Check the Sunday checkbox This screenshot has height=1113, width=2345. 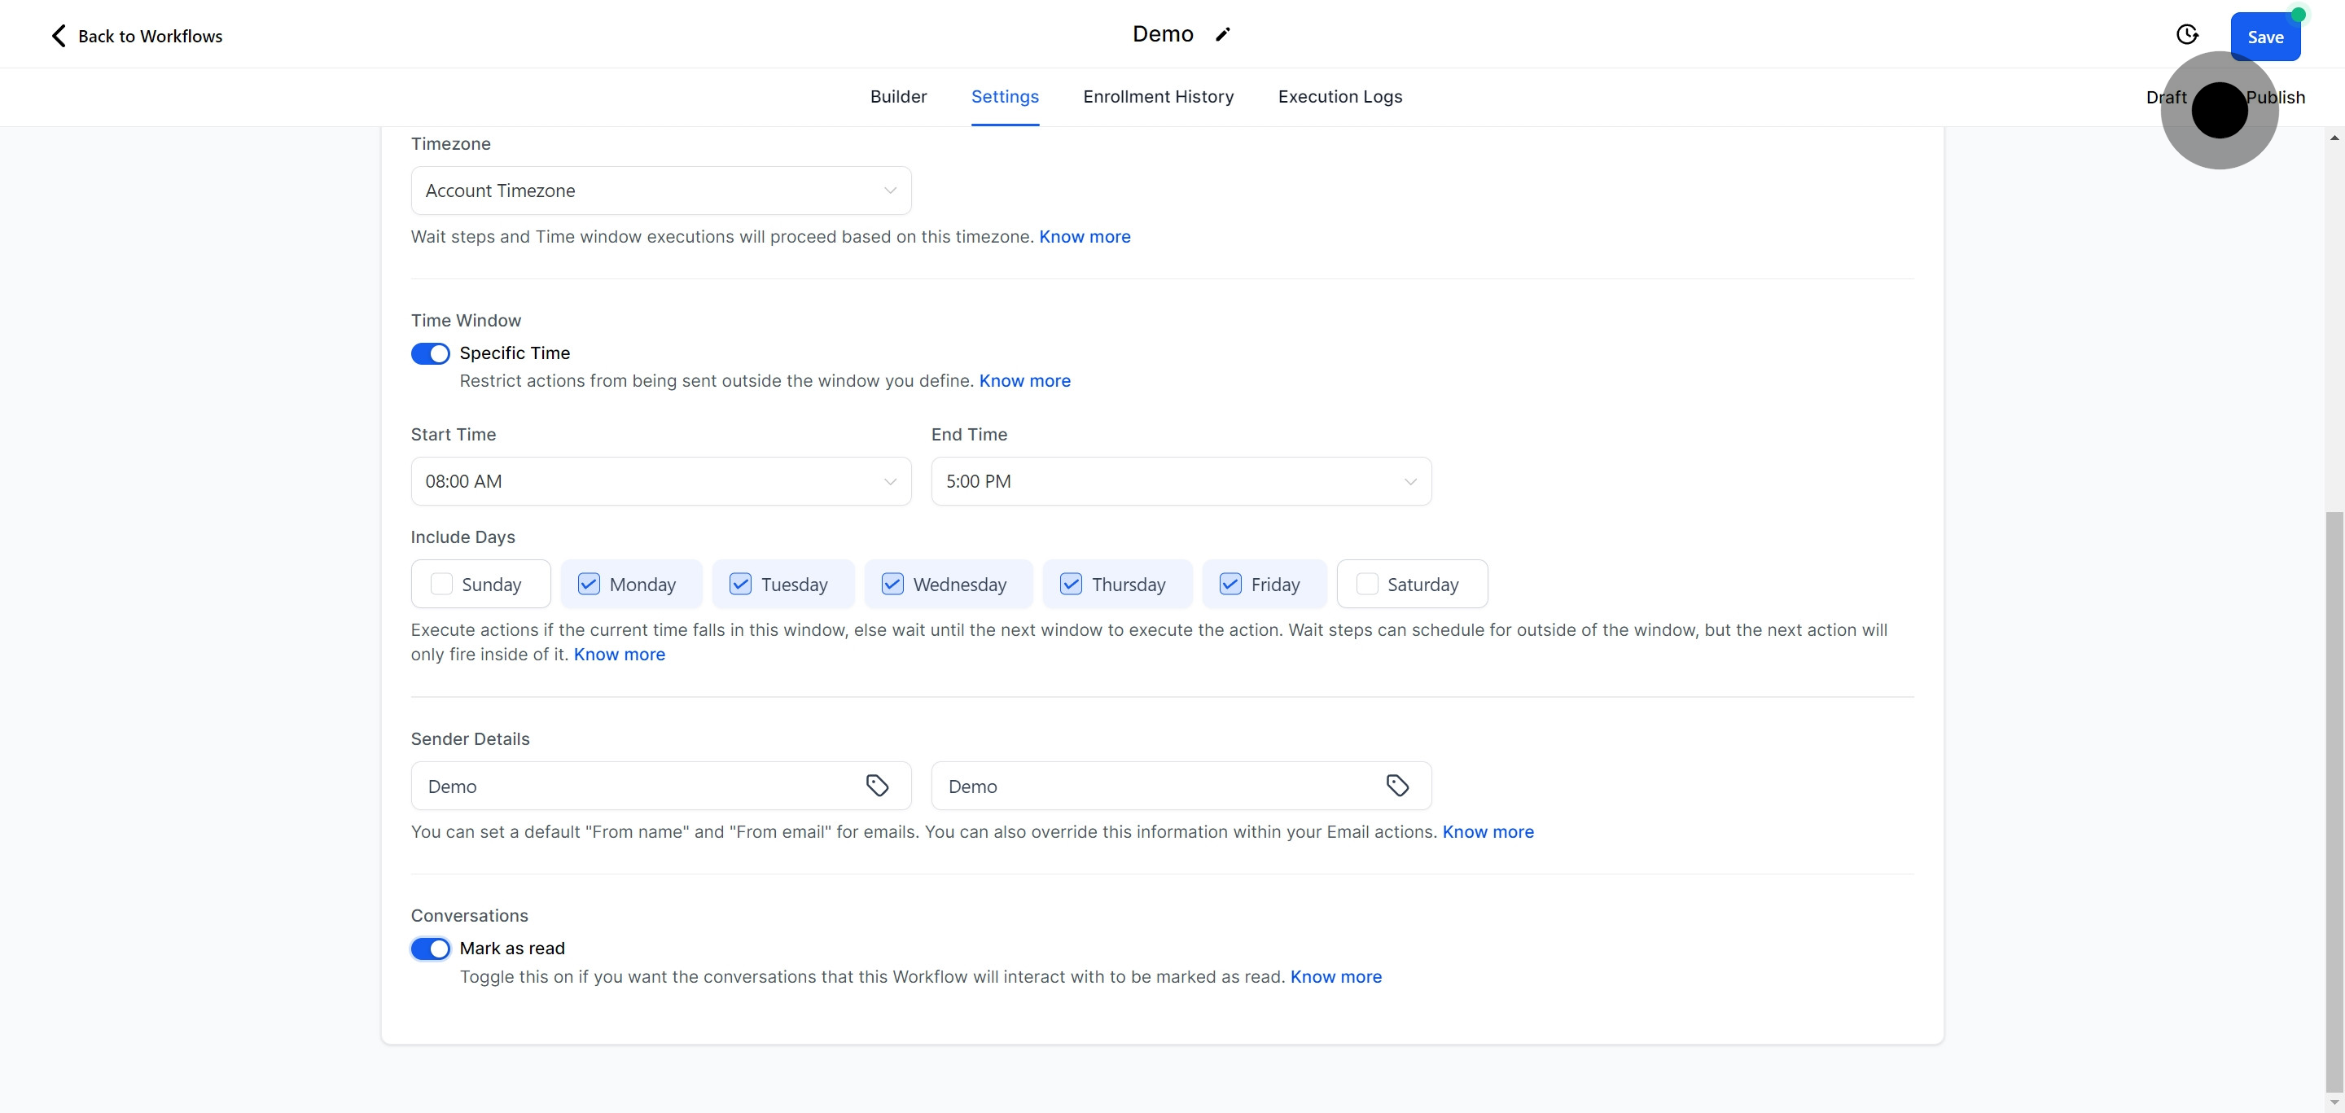tap(441, 585)
